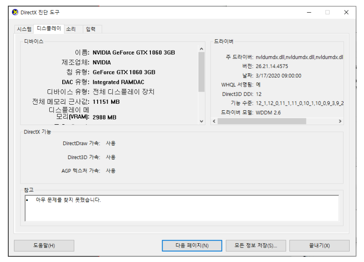Viewport: 364px width, 262px height.
Task: Click the 2988 MB VRAM value
Action: [x=105, y=117]
